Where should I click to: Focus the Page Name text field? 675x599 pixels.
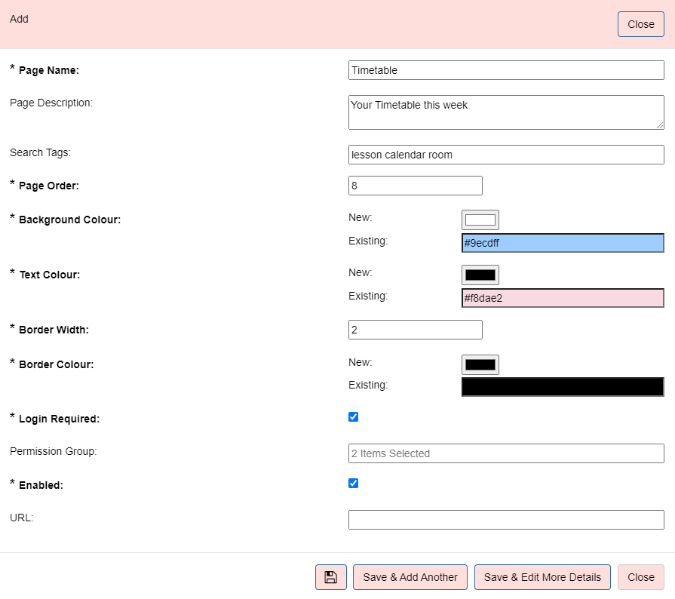click(506, 70)
